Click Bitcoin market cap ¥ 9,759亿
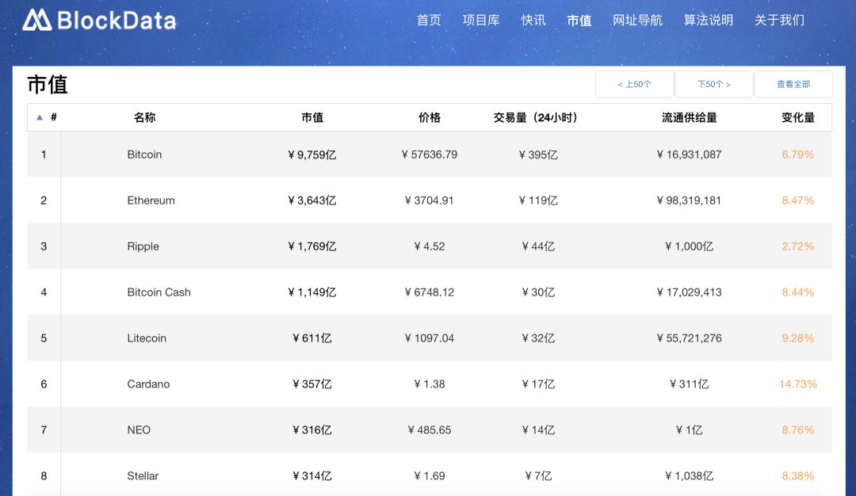 coord(312,155)
